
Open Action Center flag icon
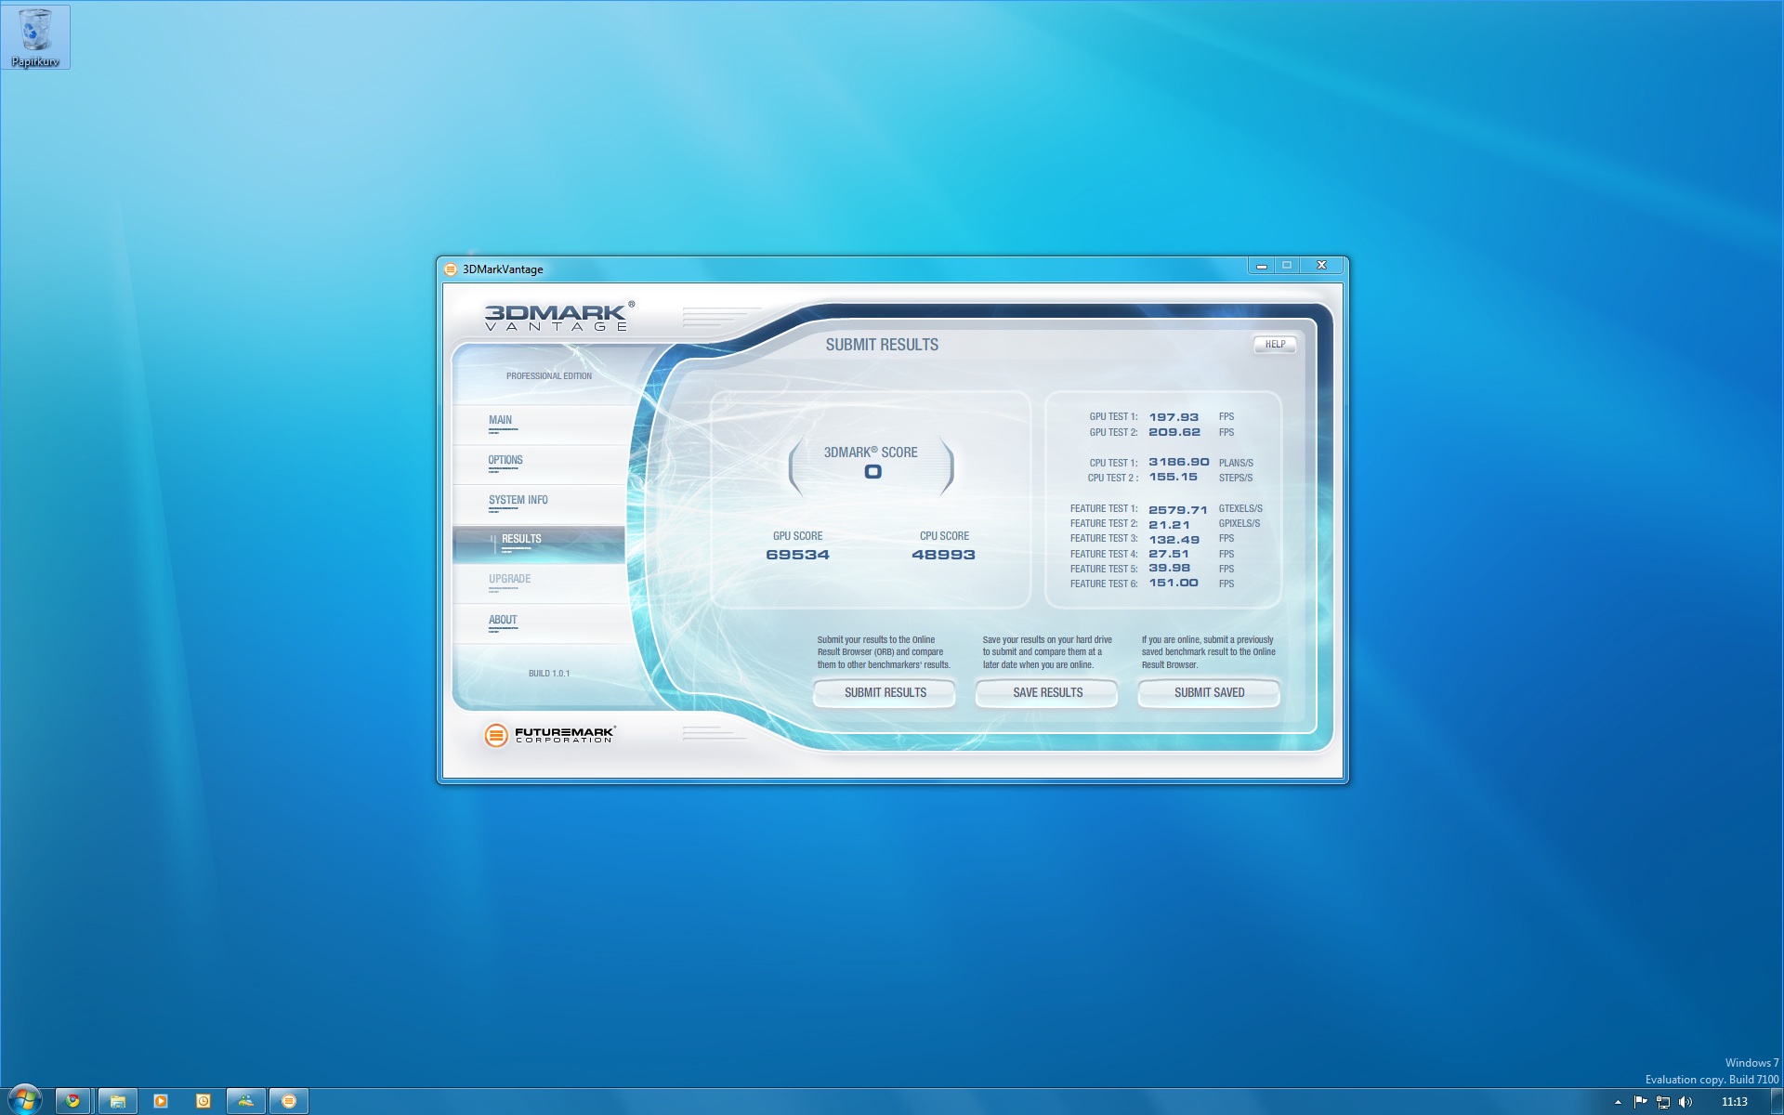(1640, 1103)
